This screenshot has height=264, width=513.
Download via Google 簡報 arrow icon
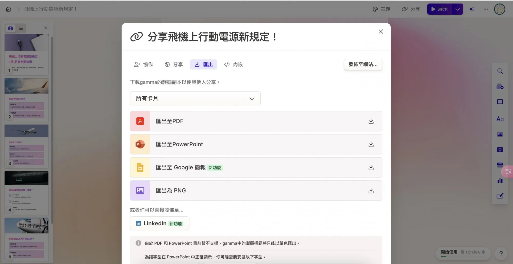coord(371,167)
